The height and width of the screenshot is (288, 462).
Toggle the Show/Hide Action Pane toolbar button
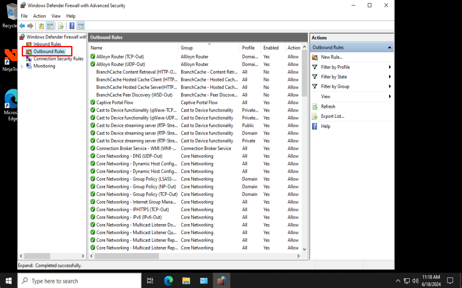pyautogui.click(x=81, y=26)
